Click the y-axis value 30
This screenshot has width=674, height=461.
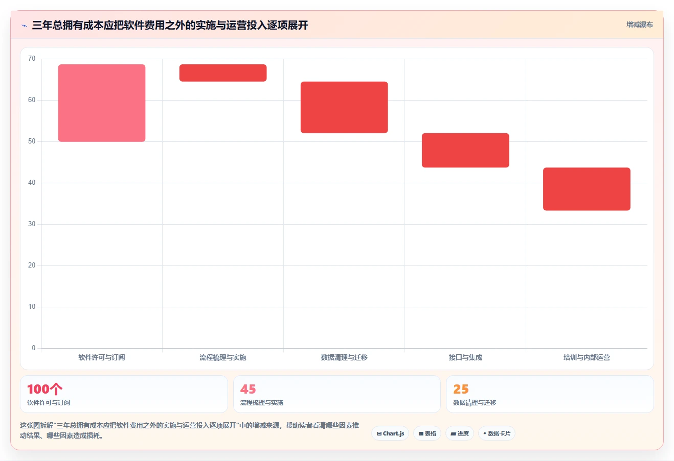point(32,224)
